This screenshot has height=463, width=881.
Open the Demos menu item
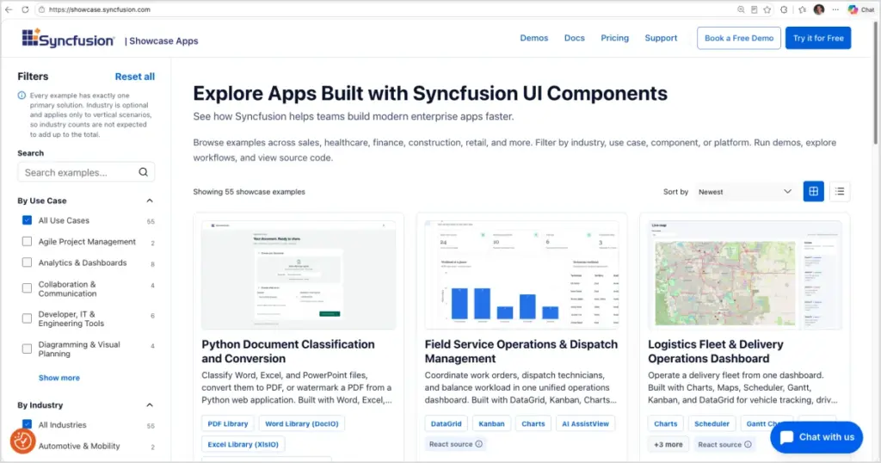click(533, 38)
